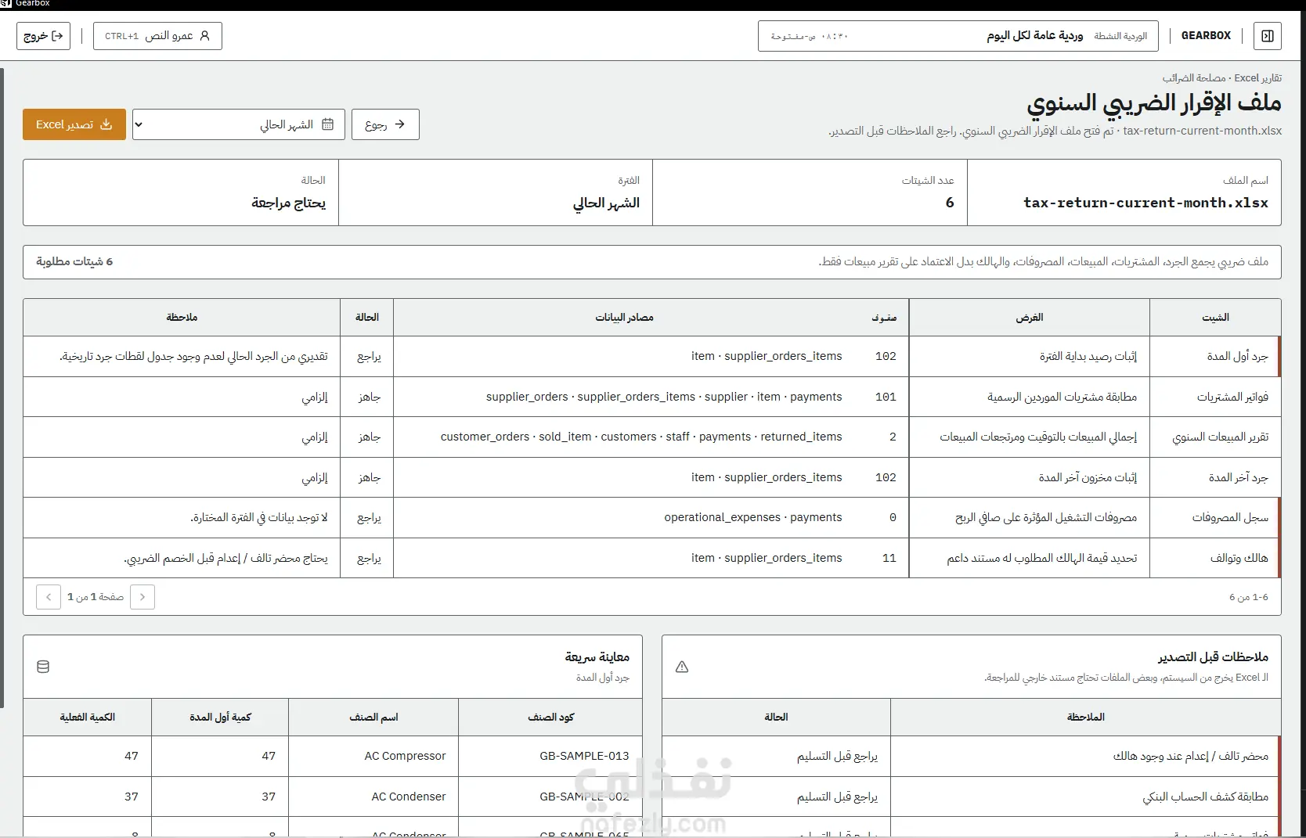Click purpose إثبات رصيد بداية الفترة
The image size is (1306, 838).
(x=1088, y=357)
